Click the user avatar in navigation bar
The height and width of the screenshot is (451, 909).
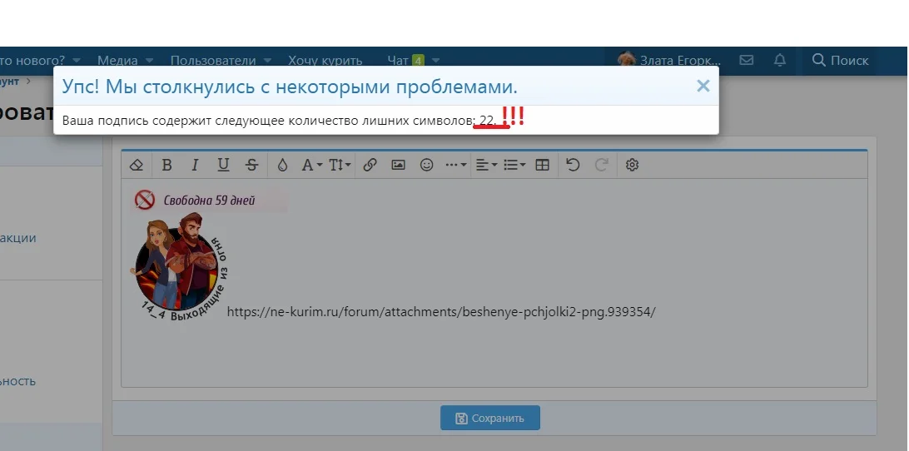[x=626, y=60]
